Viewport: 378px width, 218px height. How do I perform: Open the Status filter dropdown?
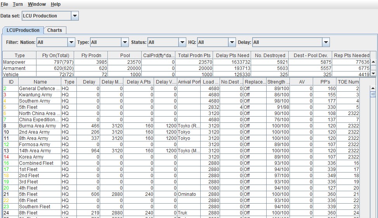pos(182,42)
